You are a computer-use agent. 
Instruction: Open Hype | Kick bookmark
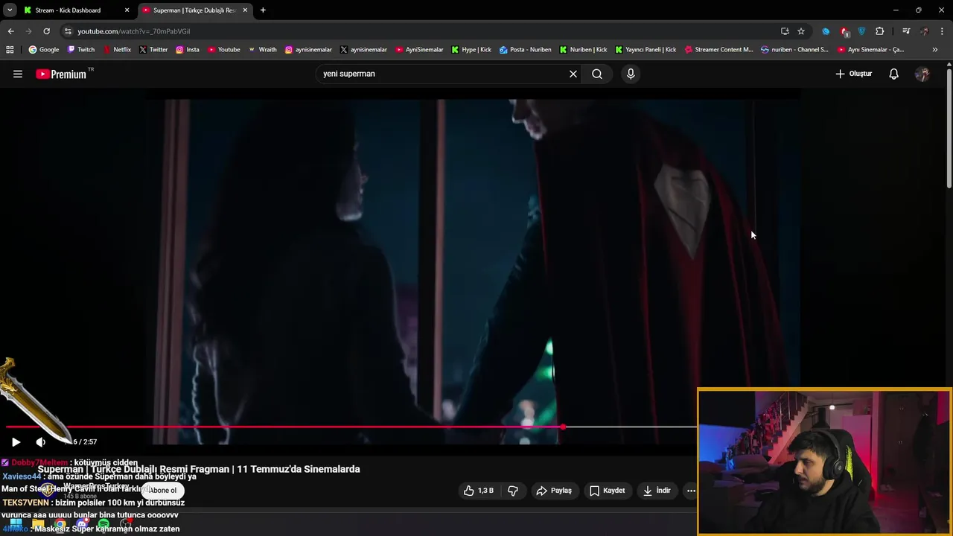coord(471,50)
